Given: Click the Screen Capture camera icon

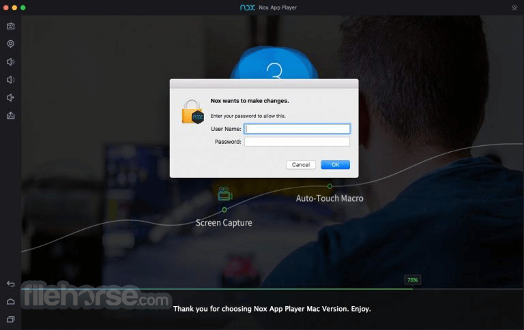Looking at the screenshot, I should pos(225,194).
